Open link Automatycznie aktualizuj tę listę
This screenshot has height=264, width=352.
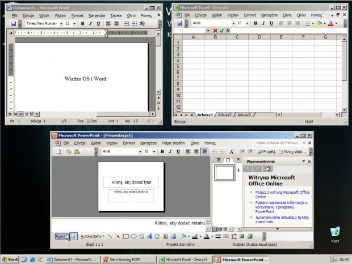[282, 219]
